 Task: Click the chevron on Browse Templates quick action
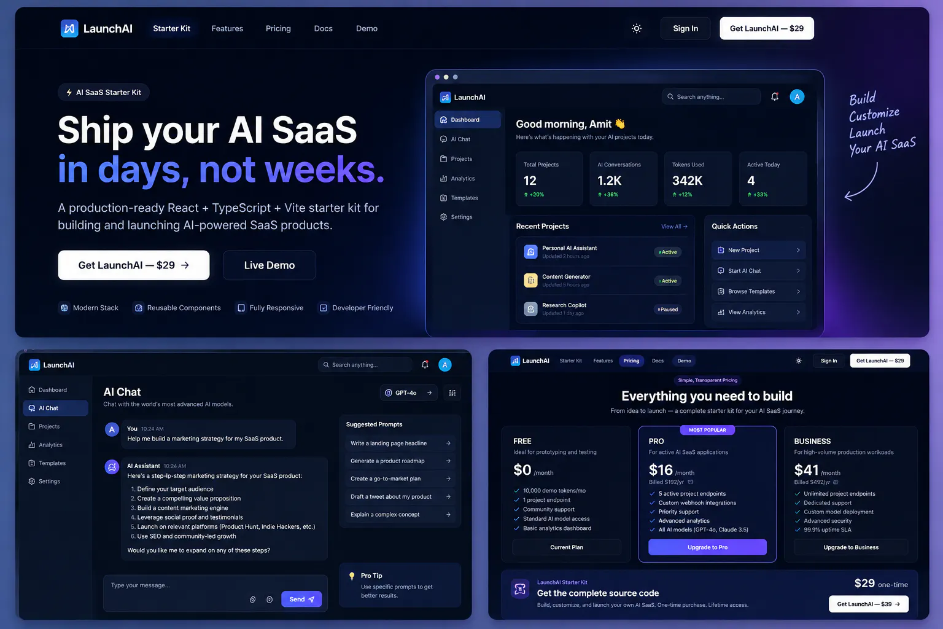pos(798,292)
